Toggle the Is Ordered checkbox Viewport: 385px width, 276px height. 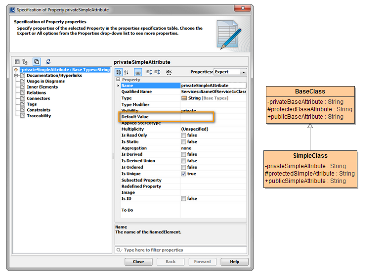pyautogui.click(x=183, y=167)
